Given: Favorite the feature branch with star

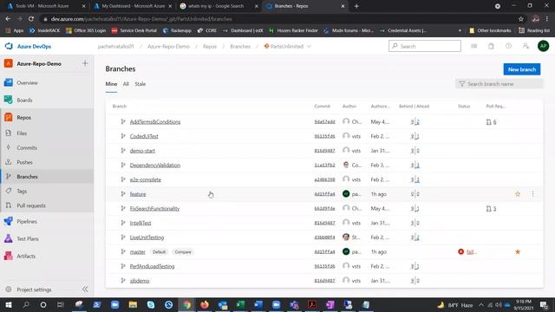Looking at the screenshot, I should [x=518, y=194].
